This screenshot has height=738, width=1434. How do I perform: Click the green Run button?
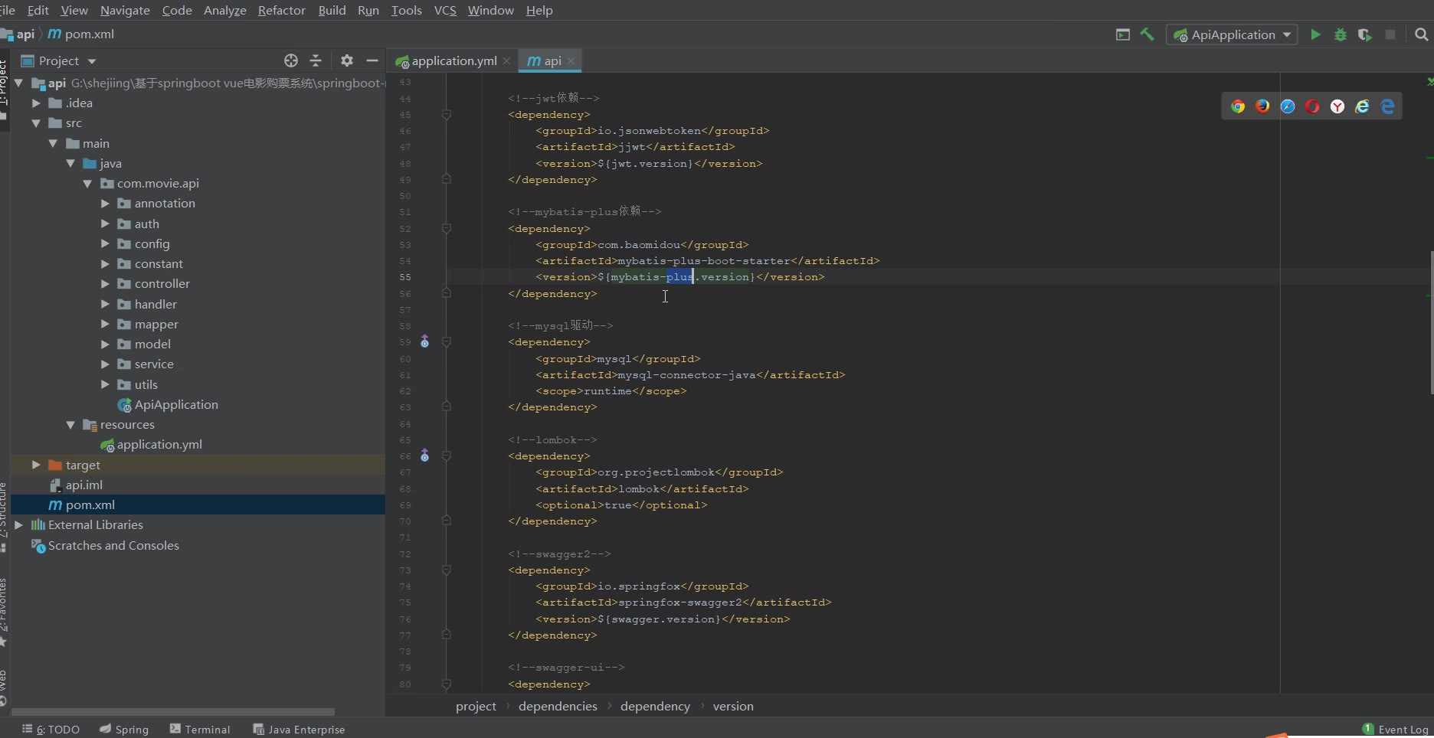pyautogui.click(x=1315, y=34)
